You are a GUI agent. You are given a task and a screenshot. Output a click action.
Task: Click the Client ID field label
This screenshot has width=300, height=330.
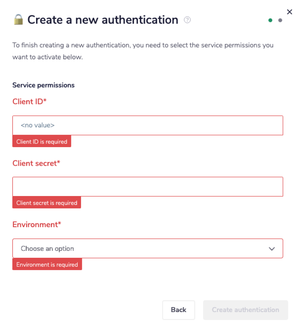pos(29,102)
